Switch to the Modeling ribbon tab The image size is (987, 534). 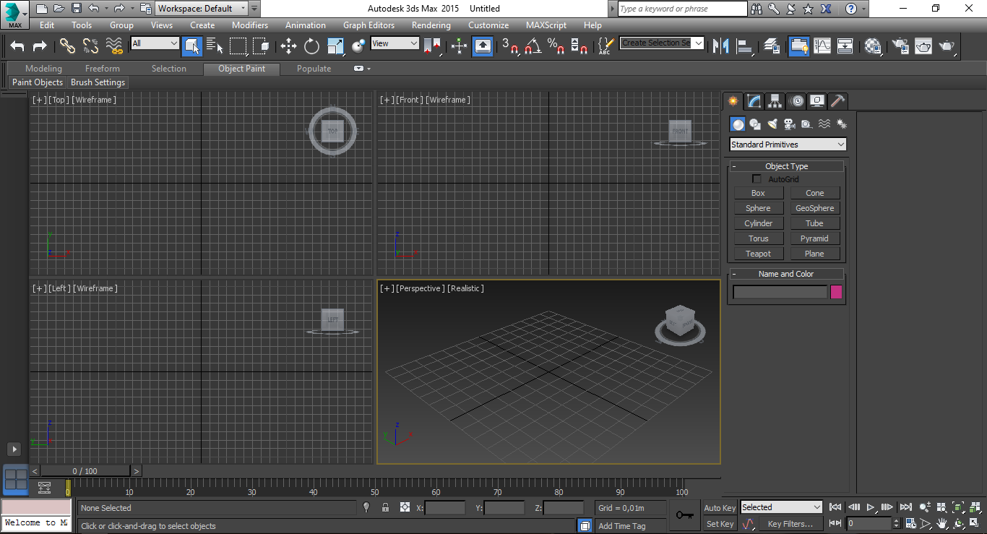coord(43,69)
